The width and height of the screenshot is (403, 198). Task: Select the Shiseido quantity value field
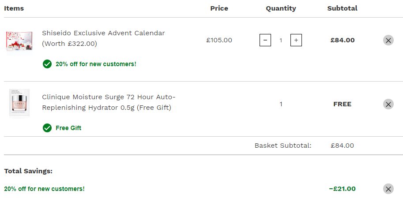point(281,40)
